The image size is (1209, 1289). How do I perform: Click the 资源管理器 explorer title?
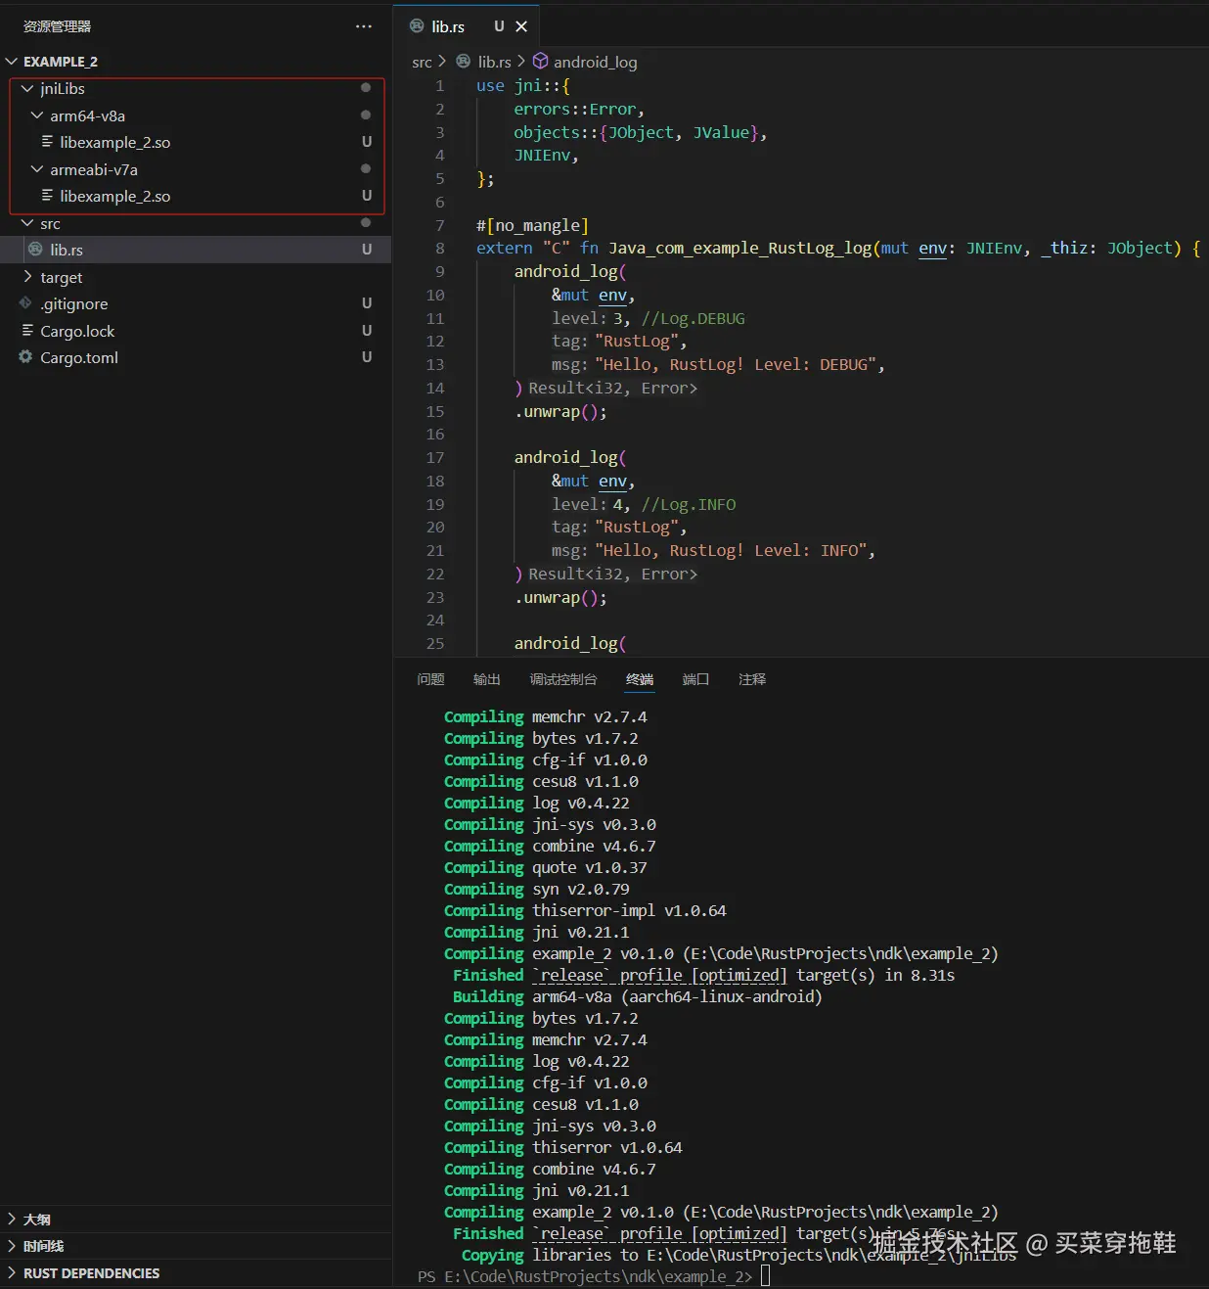(x=57, y=26)
